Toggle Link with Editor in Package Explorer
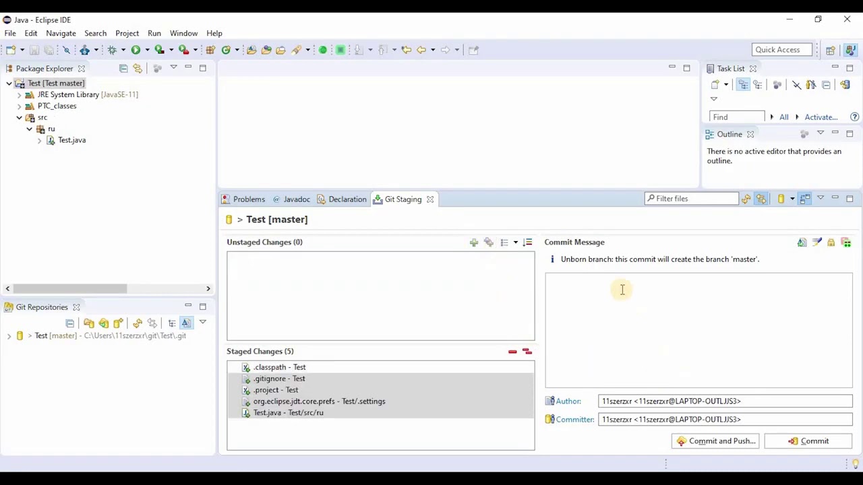Screen dimensions: 863x485 138,68
